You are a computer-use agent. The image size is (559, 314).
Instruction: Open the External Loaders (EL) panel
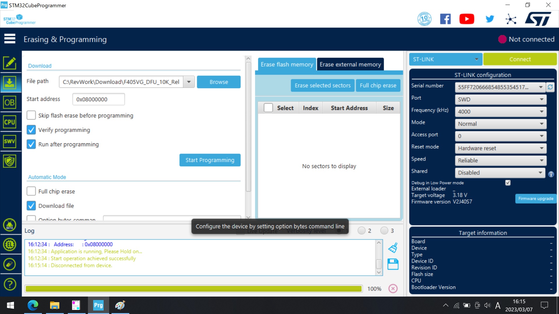tap(10, 245)
